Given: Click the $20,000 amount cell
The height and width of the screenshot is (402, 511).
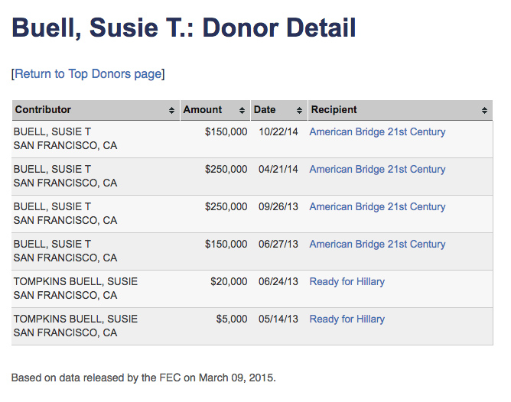Looking at the screenshot, I should (229, 281).
